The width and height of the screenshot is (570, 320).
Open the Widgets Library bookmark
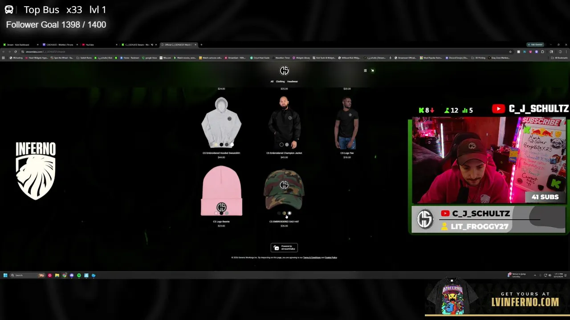301,58
